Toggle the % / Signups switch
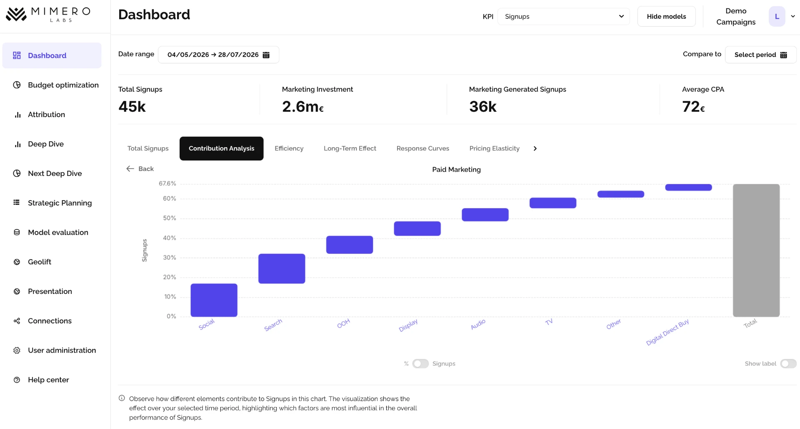 point(420,364)
